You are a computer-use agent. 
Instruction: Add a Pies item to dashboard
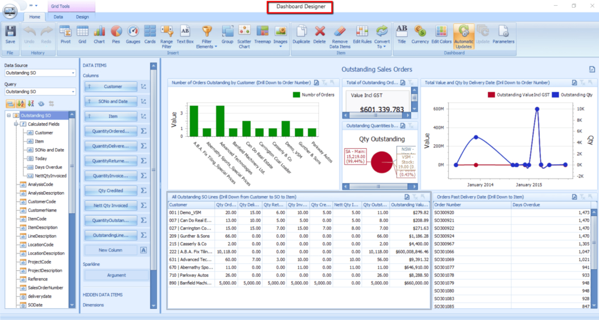[x=116, y=34]
